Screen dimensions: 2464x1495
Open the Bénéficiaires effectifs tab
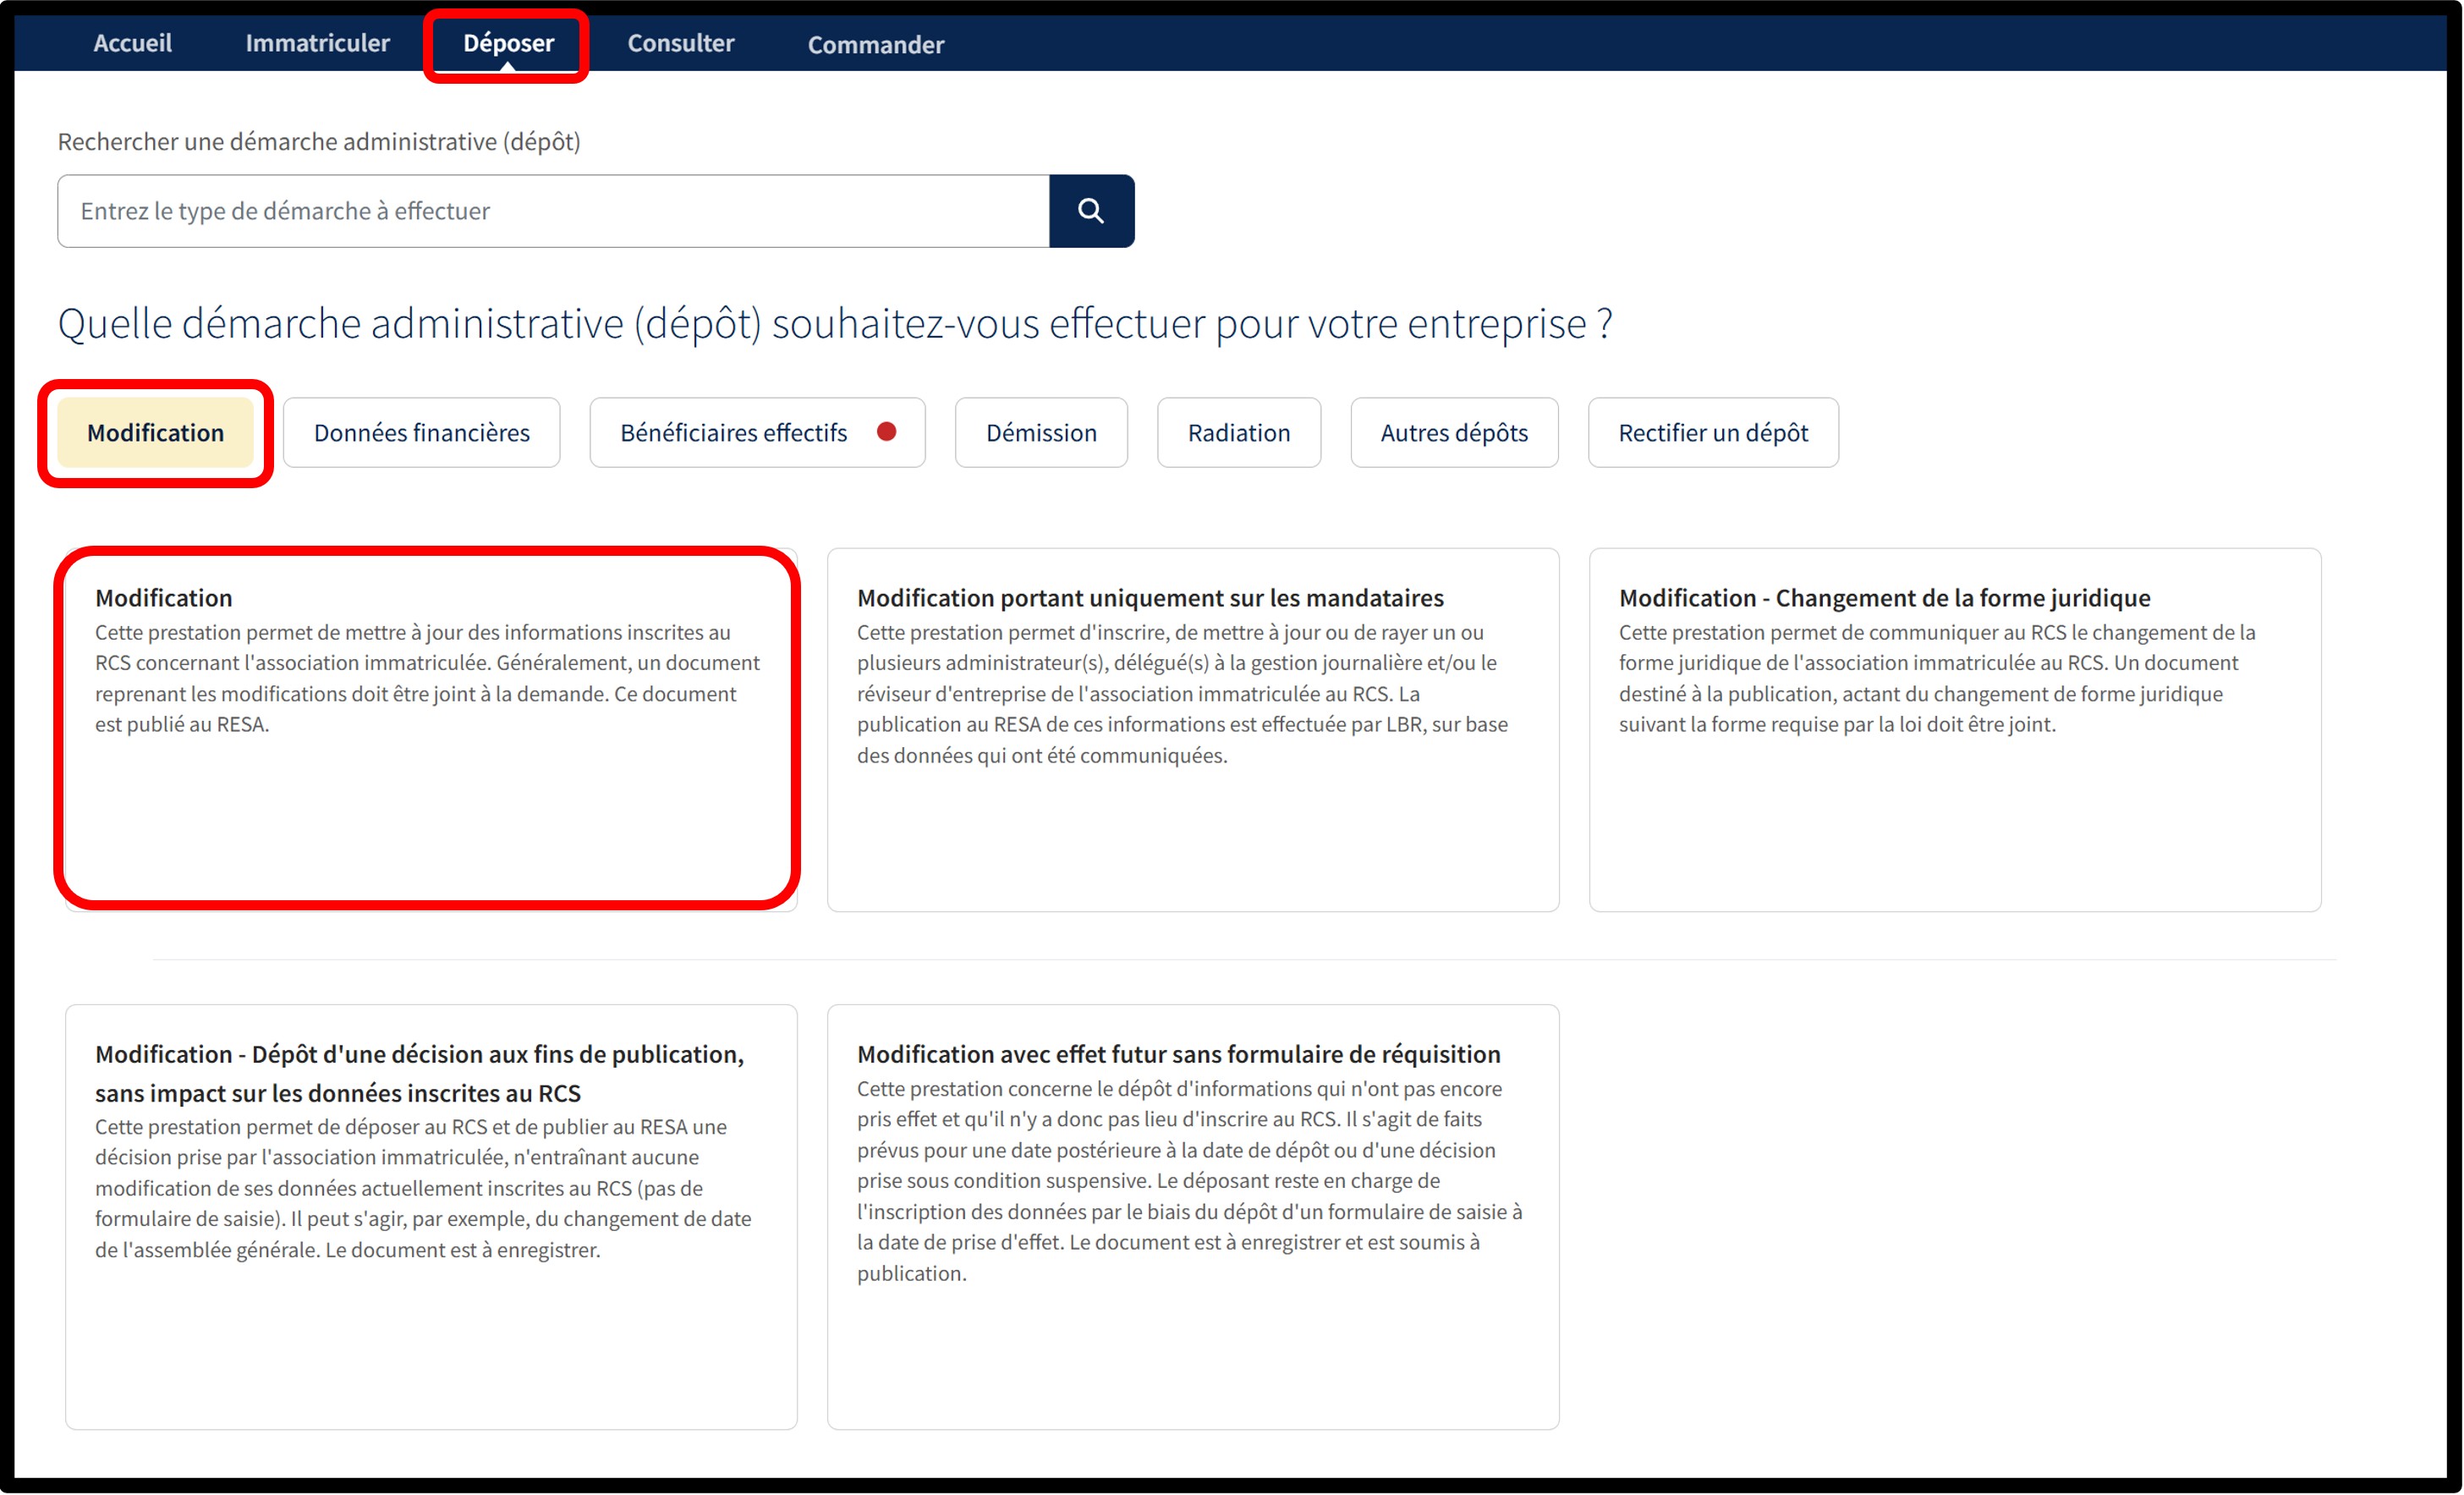click(734, 432)
